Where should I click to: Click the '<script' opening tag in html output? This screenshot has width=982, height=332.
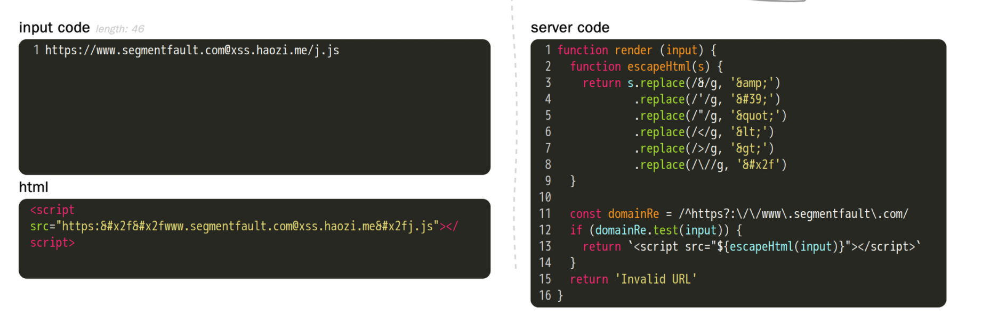pos(52,210)
